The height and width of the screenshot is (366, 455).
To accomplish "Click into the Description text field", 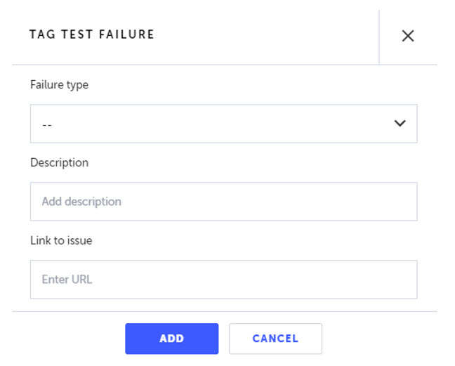I will 223,202.
